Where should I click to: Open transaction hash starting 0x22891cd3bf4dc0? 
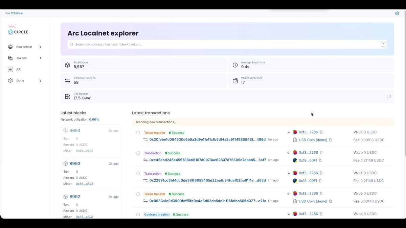(x=207, y=180)
